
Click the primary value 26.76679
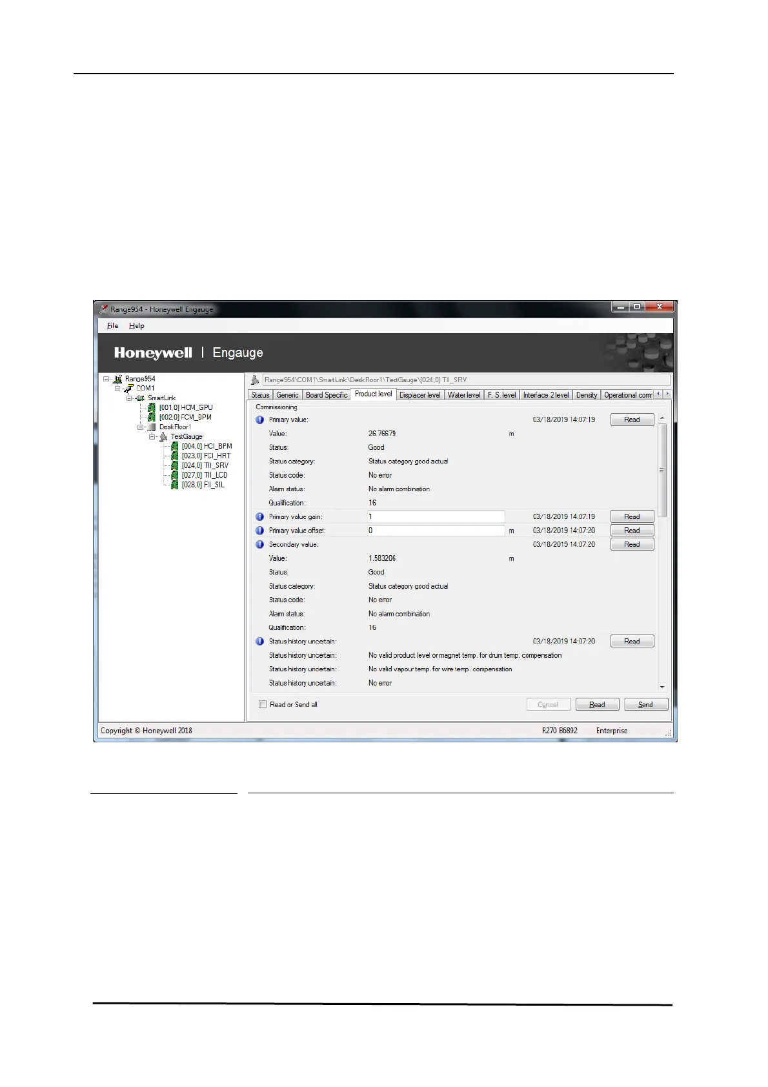pos(382,434)
